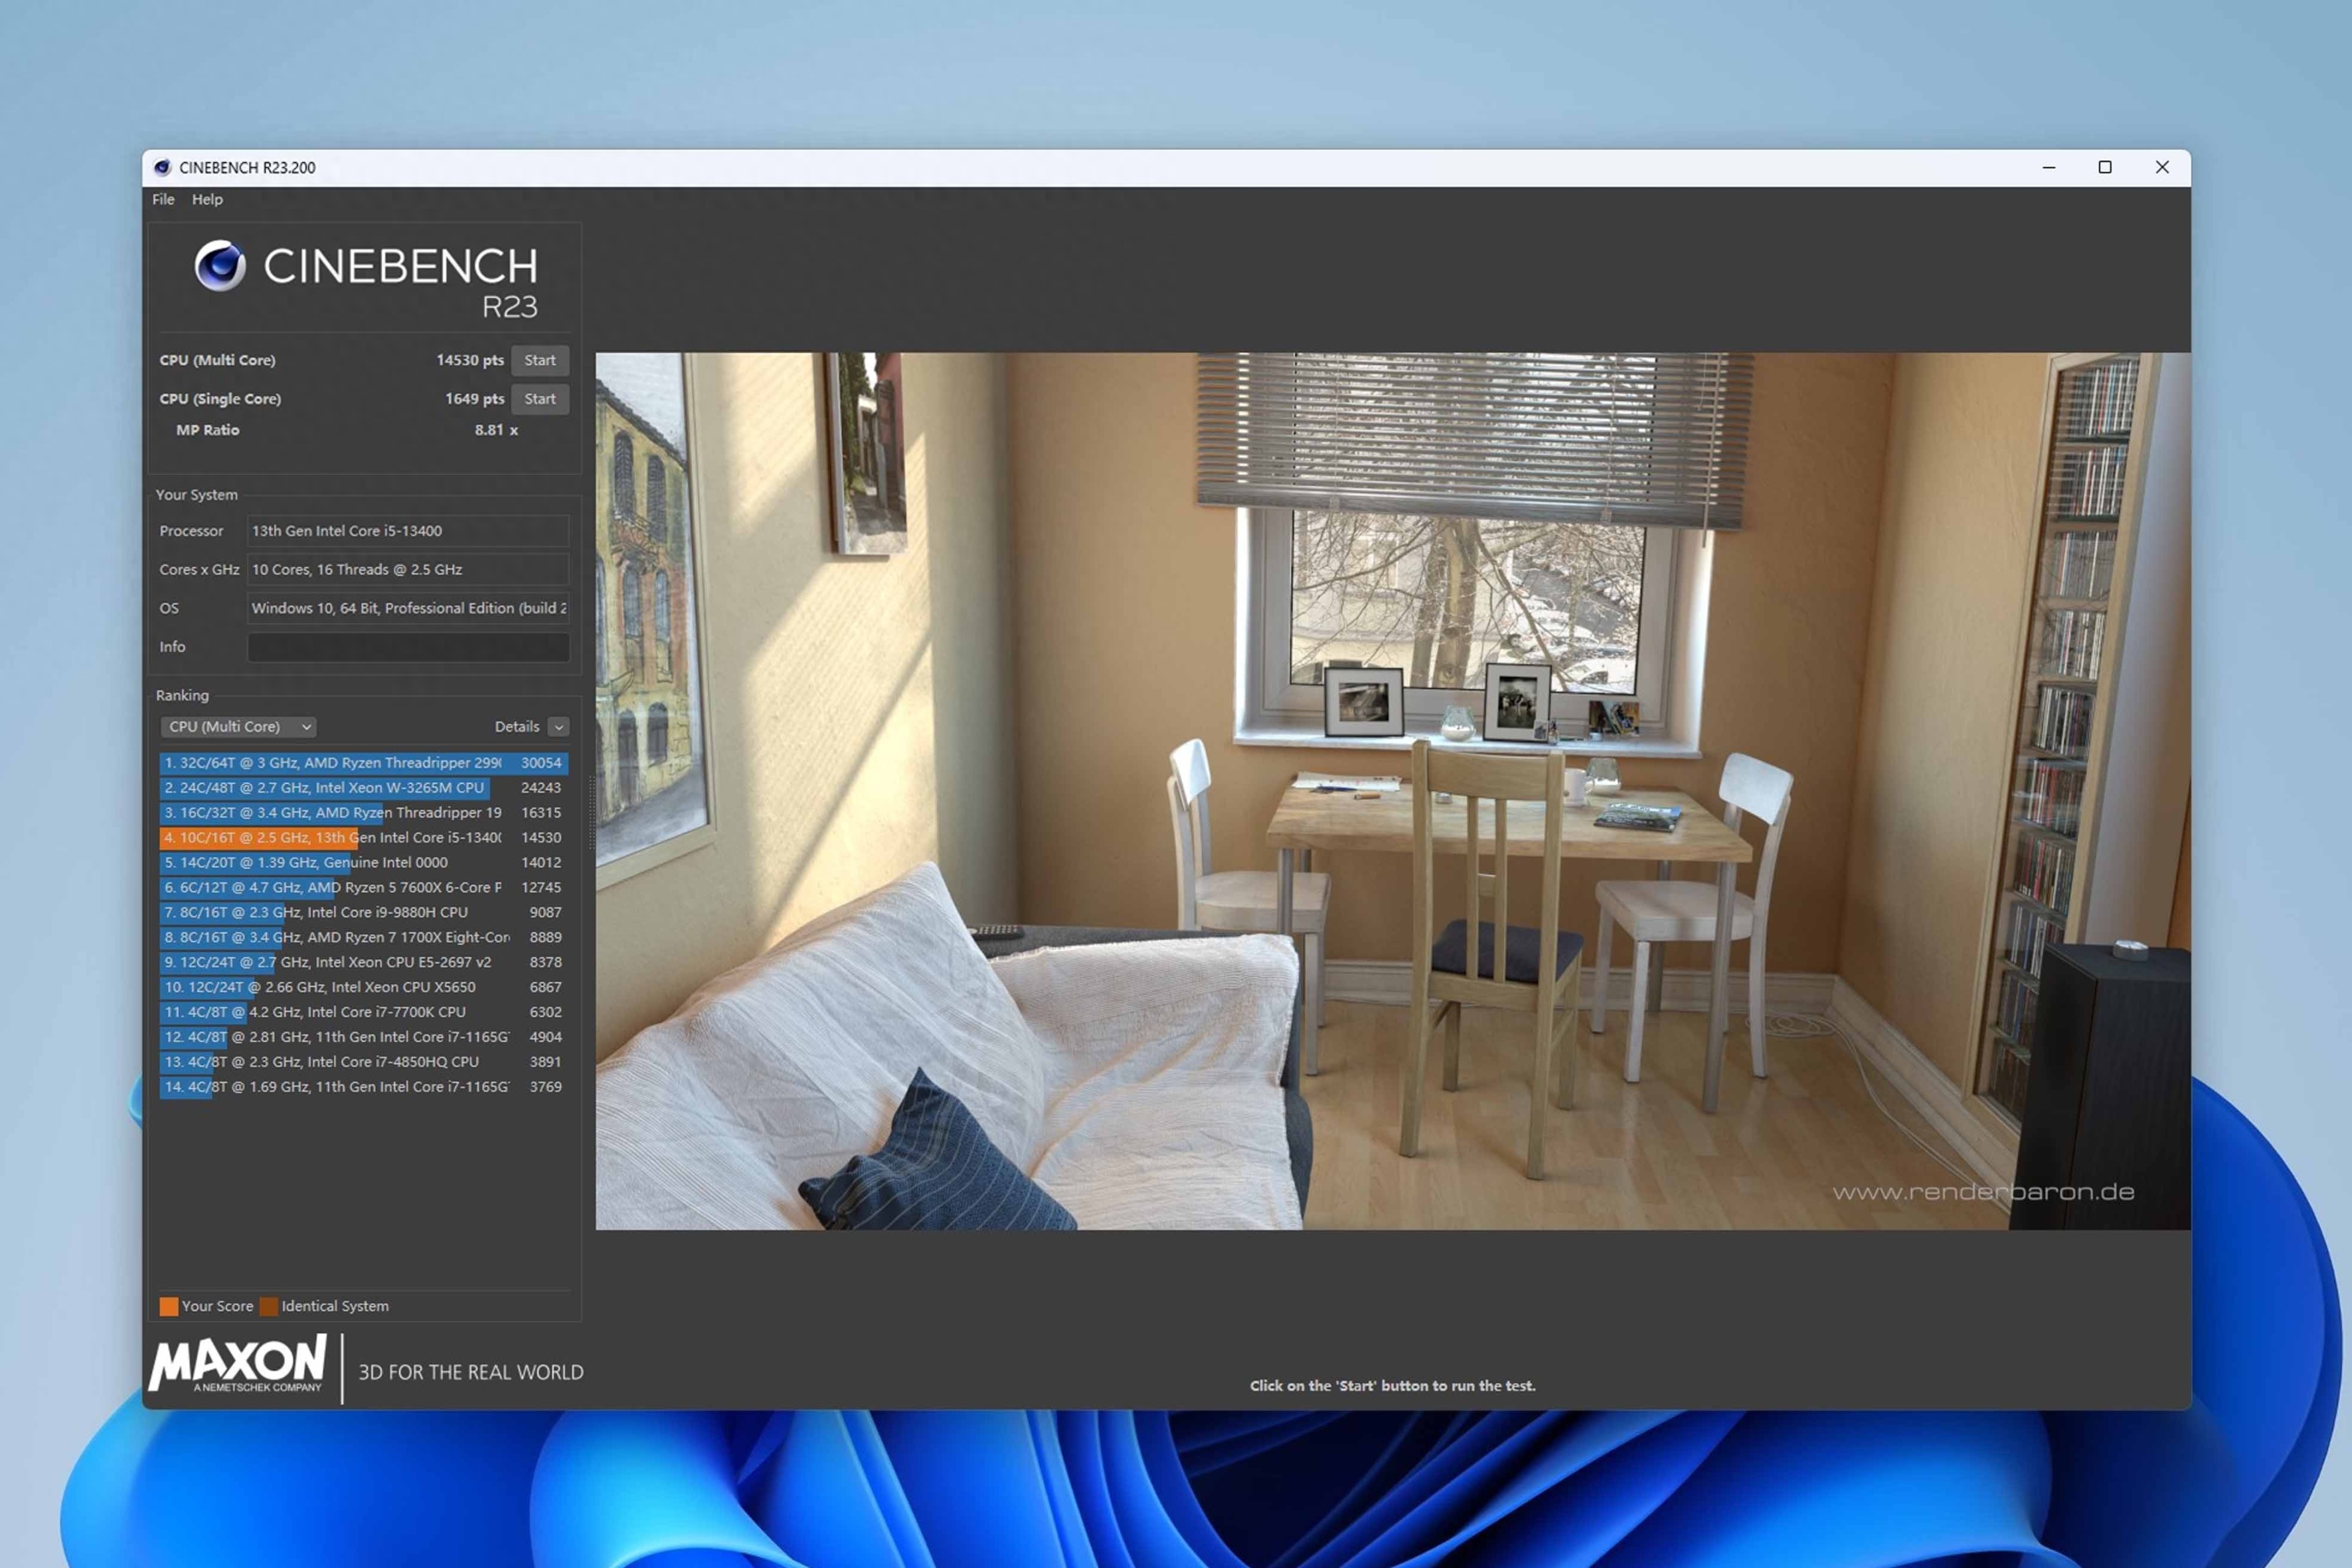Click the Processor name field
The width and height of the screenshot is (2352, 1568).
click(408, 531)
